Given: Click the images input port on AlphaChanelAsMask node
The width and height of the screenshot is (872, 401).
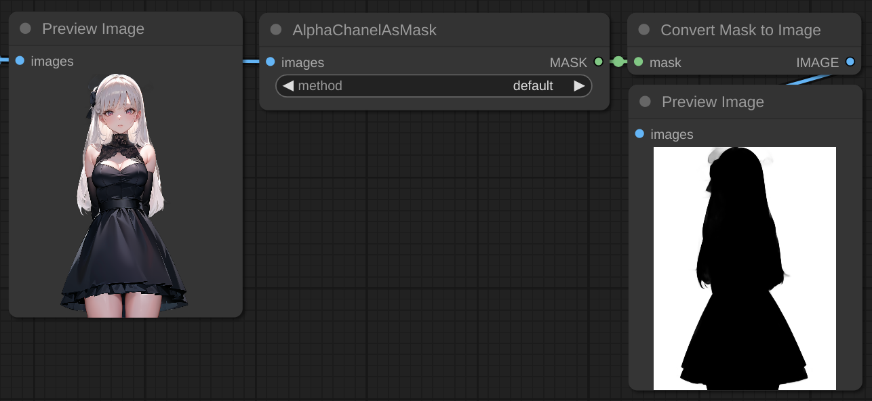Looking at the screenshot, I should [x=271, y=62].
